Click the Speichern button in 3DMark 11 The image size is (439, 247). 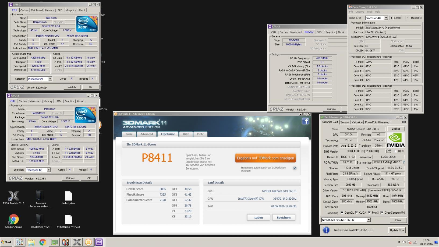pyautogui.click(x=284, y=217)
